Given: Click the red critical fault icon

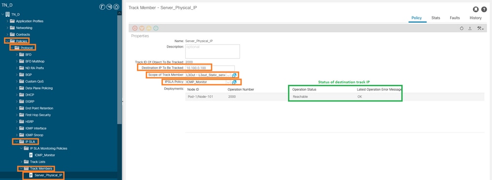Looking at the screenshot, I should pos(135,28).
